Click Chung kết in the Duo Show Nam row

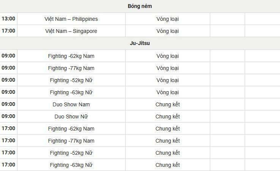pyautogui.click(x=167, y=104)
